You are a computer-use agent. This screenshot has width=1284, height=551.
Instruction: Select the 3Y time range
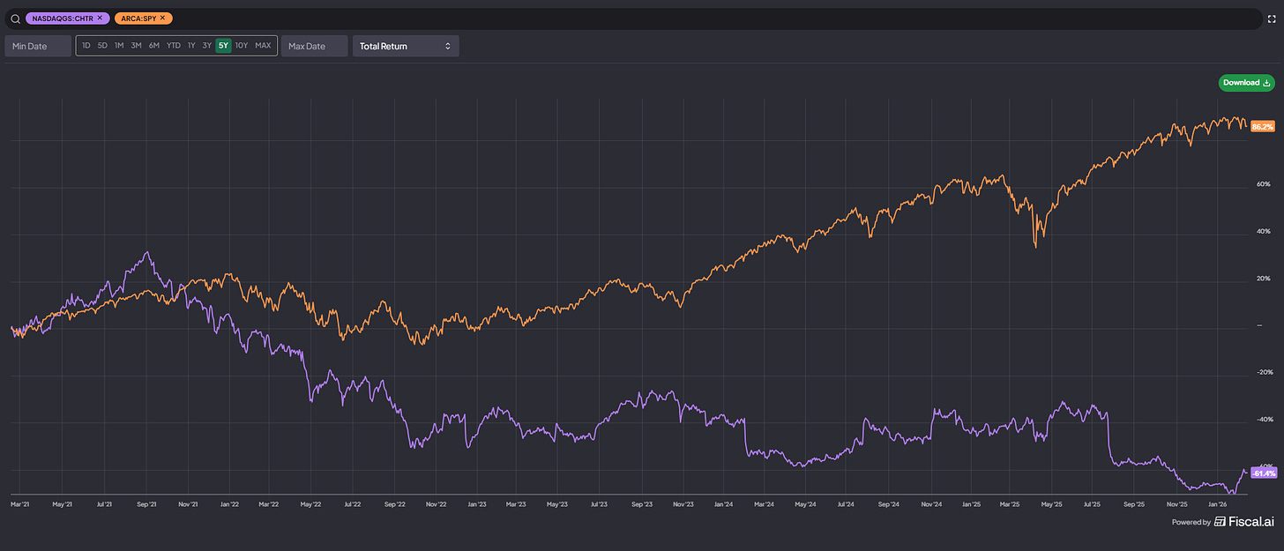[x=207, y=46]
